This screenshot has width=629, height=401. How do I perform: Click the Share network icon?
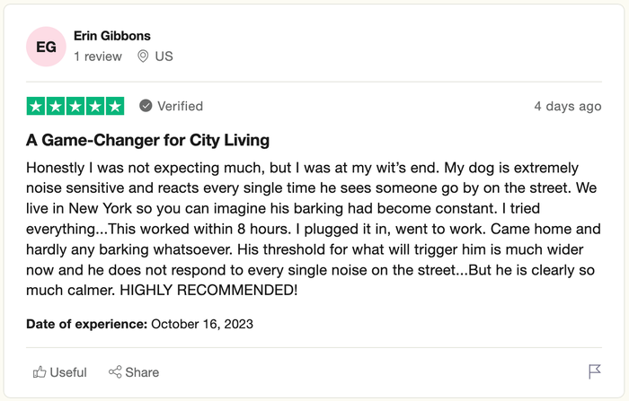115,372
